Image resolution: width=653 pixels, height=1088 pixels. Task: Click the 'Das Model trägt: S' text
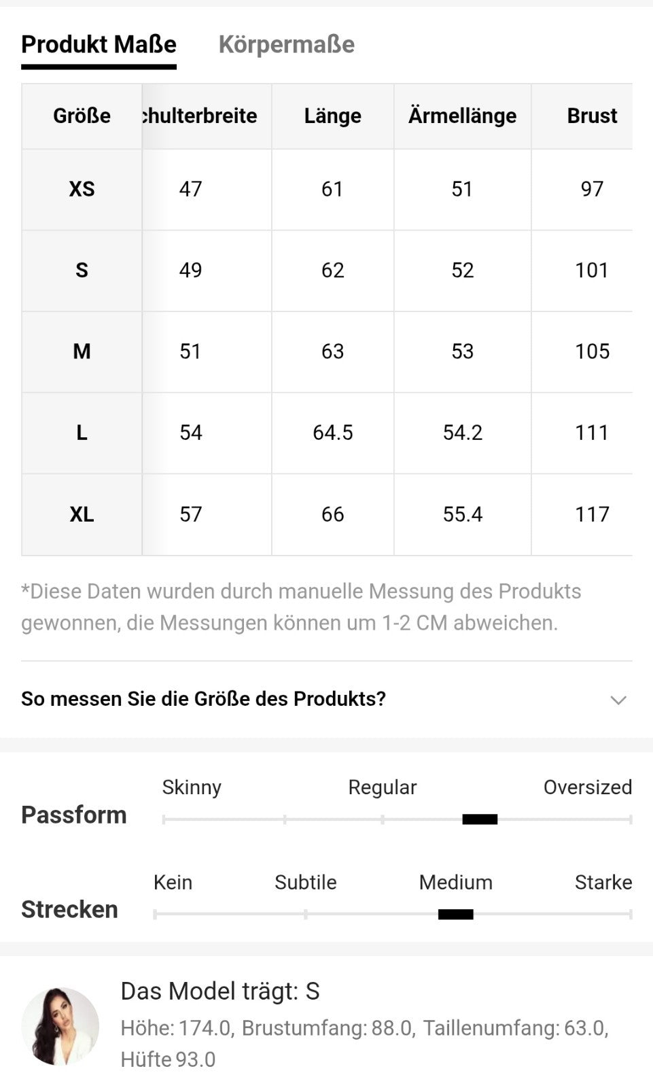(220, 991)
